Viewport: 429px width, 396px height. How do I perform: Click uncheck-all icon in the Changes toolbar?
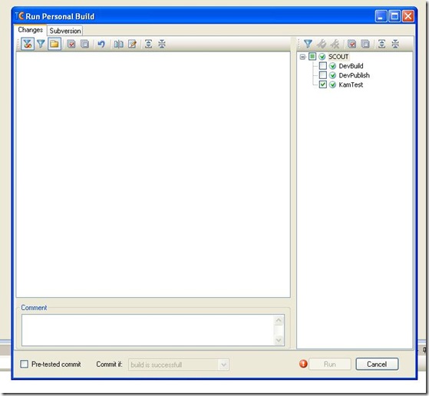85,44
